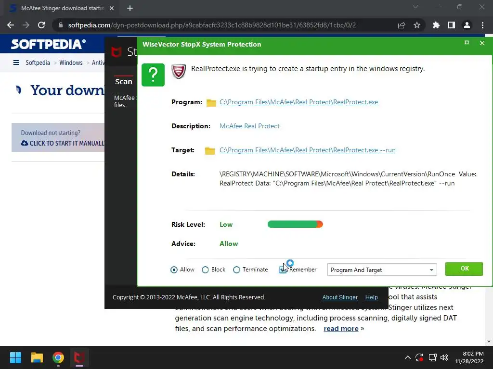
Task: Open volume tray icon
Action: point(444,357)
